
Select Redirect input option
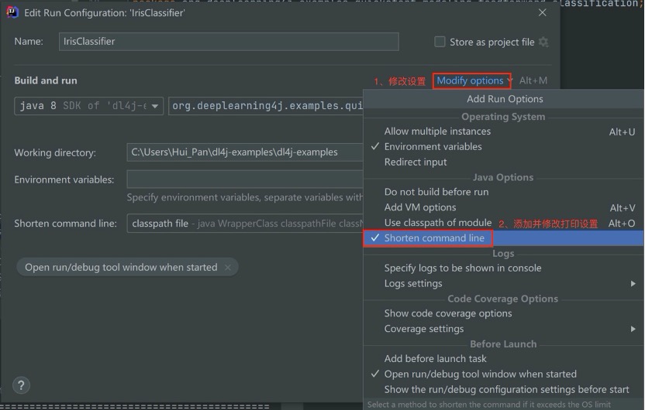[504, 162]
